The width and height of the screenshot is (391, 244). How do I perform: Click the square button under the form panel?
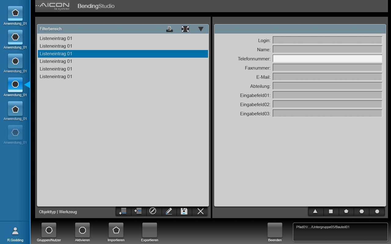click(x=331, y=211)
